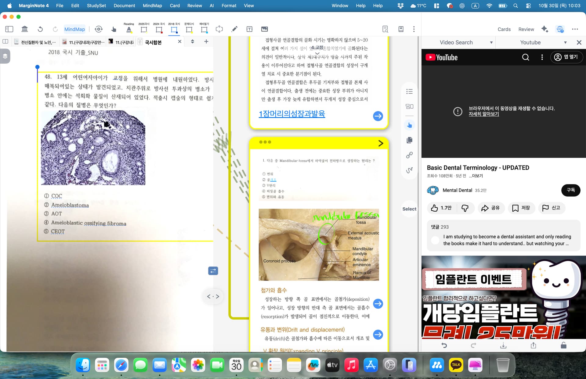
Task: Toggle the left sidebar panel
Action: [x=9, y=29]
